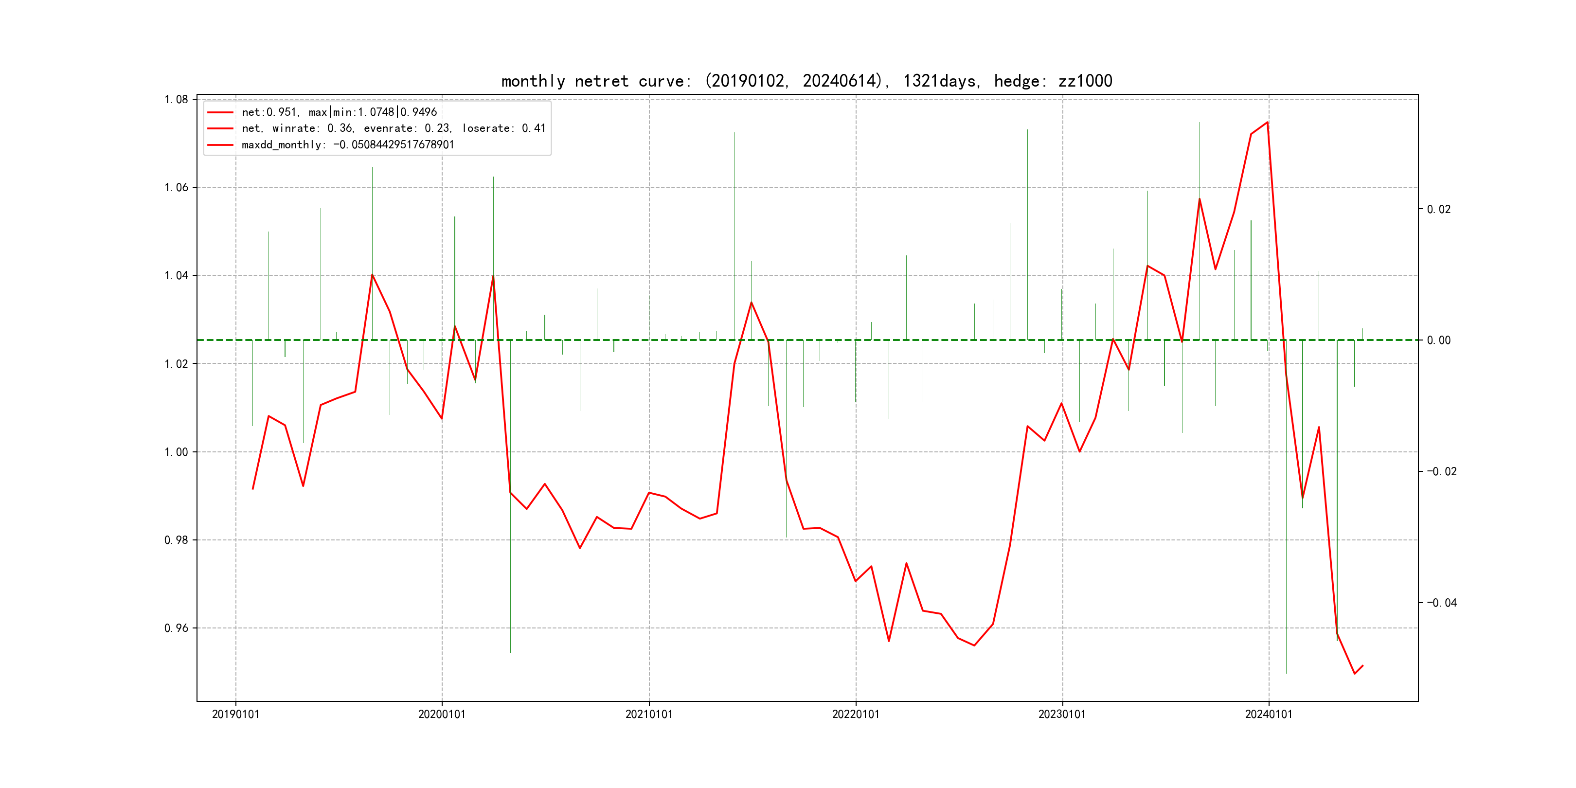Click the winrate legend entry text

[x=393, y=128]
